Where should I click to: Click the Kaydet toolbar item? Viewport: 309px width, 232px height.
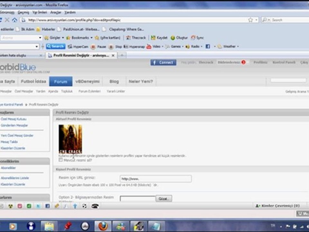(x=159, y=38)
